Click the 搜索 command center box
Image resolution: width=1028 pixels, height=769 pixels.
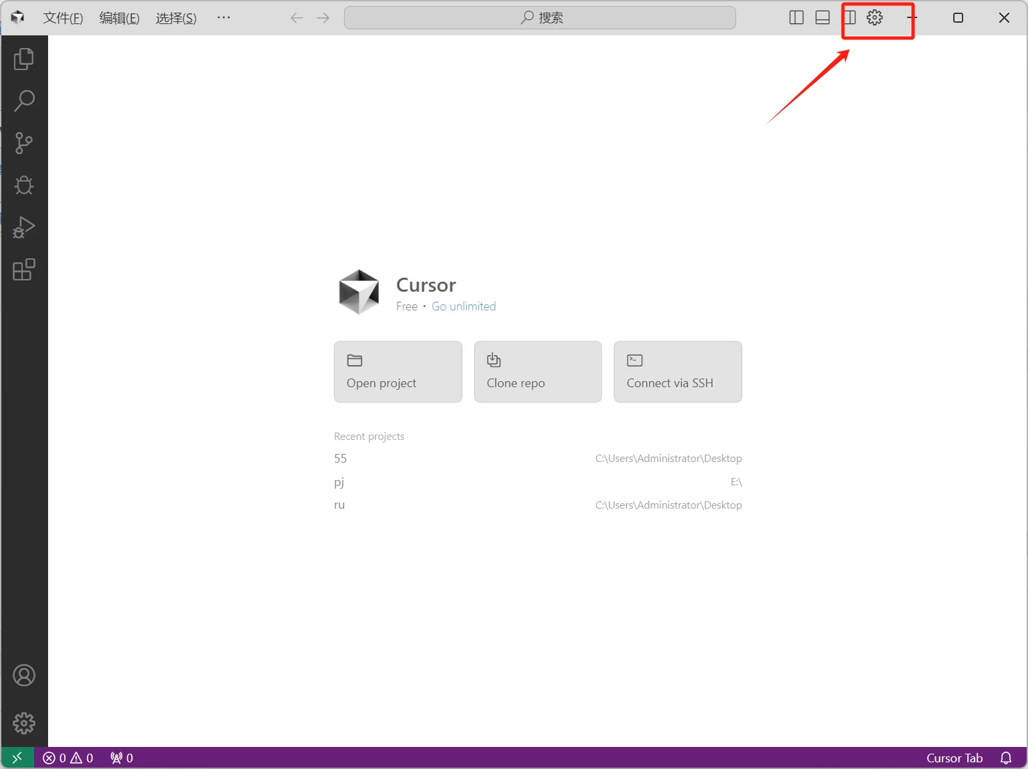[540, 18]
